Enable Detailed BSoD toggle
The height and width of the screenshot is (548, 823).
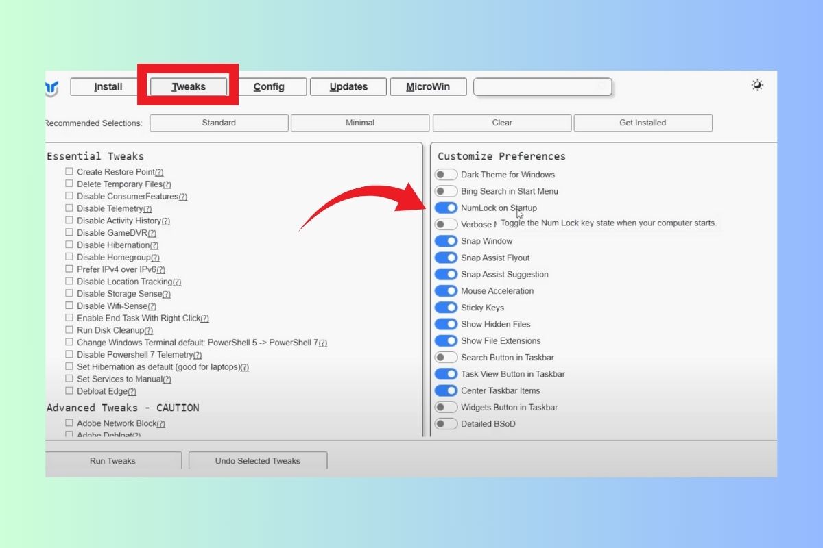(446, 424)
